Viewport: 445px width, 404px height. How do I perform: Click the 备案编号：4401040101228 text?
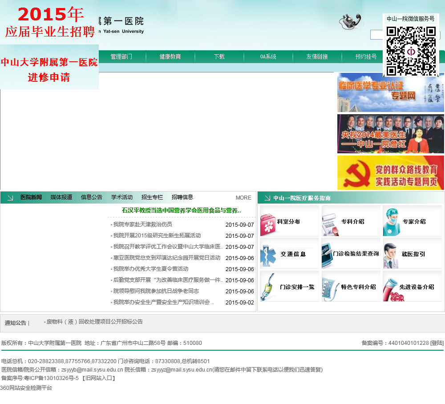(x=395, y=343)
